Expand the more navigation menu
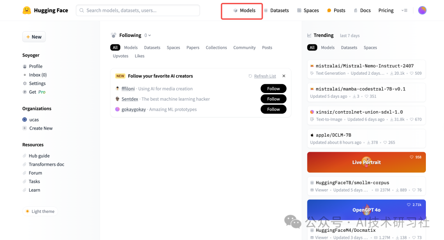 click(x=404, y=10)
